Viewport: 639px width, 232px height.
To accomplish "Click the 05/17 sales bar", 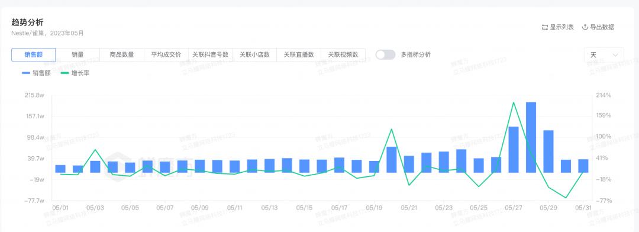I will point(340,165).
